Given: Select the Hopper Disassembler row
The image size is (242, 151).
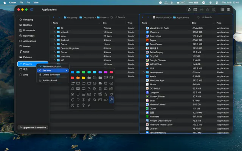Looking at the screenshot, I should (186, 121).
